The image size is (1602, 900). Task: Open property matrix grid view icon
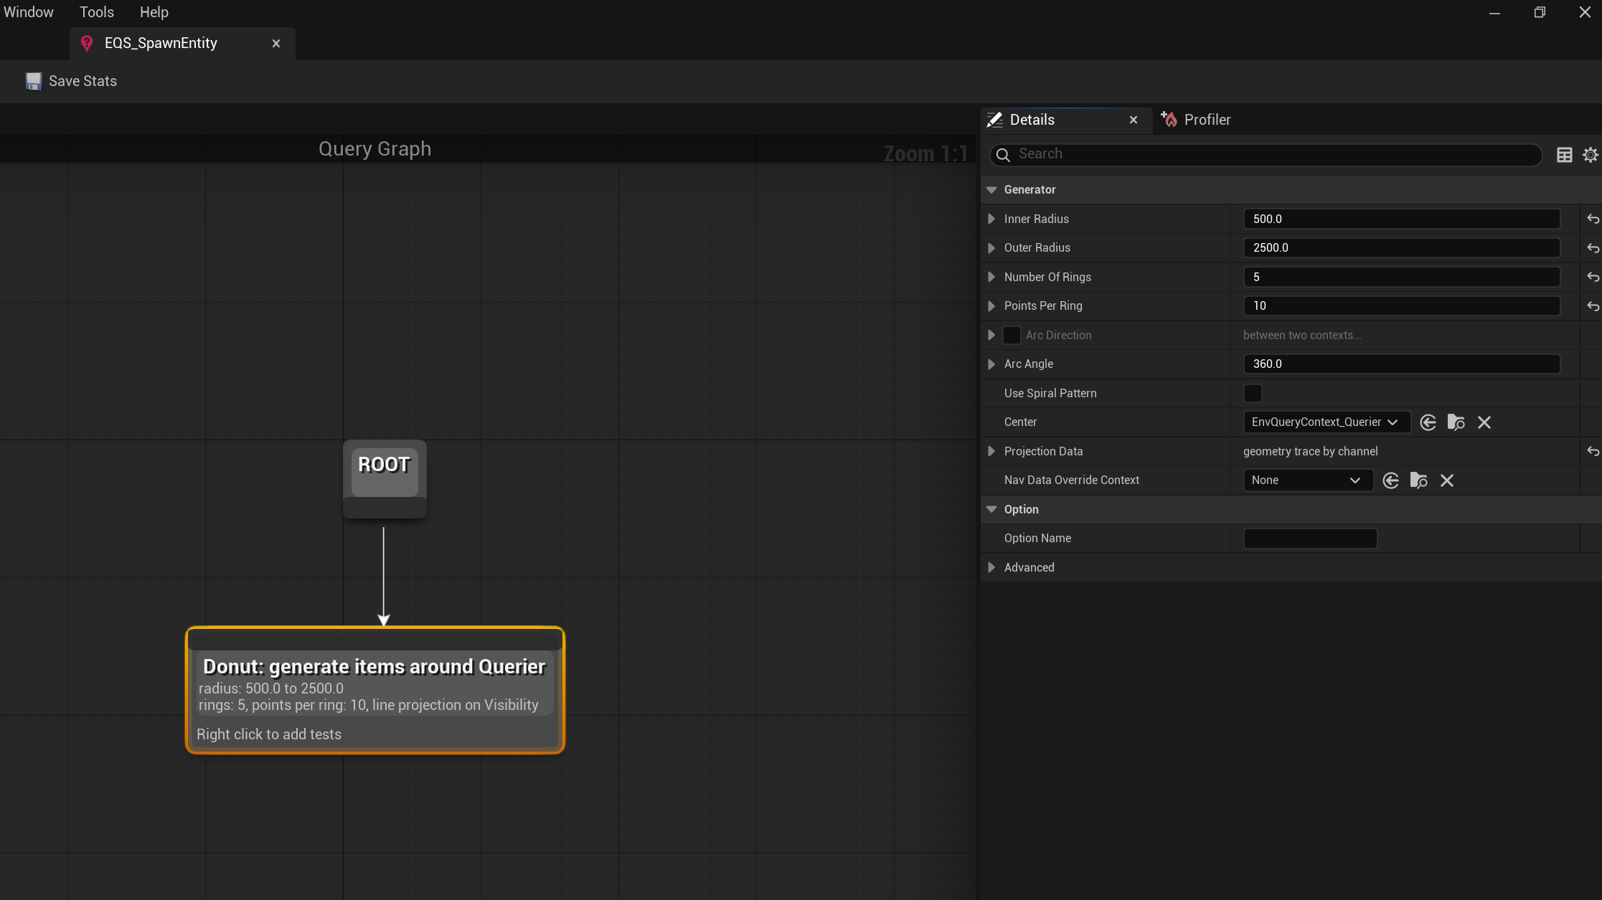tap(1565, 155)
